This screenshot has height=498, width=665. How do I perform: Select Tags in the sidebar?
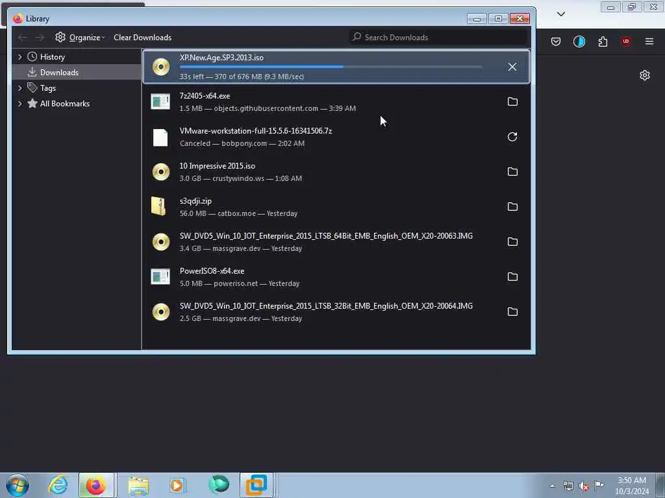(x=48, y=88)
